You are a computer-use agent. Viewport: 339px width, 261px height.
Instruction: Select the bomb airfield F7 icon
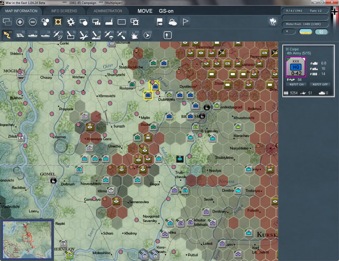click(83, 35)
